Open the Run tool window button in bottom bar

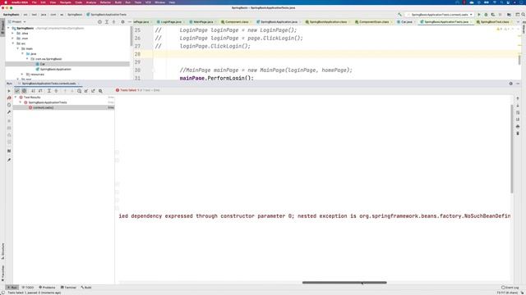tap(12, 288)
